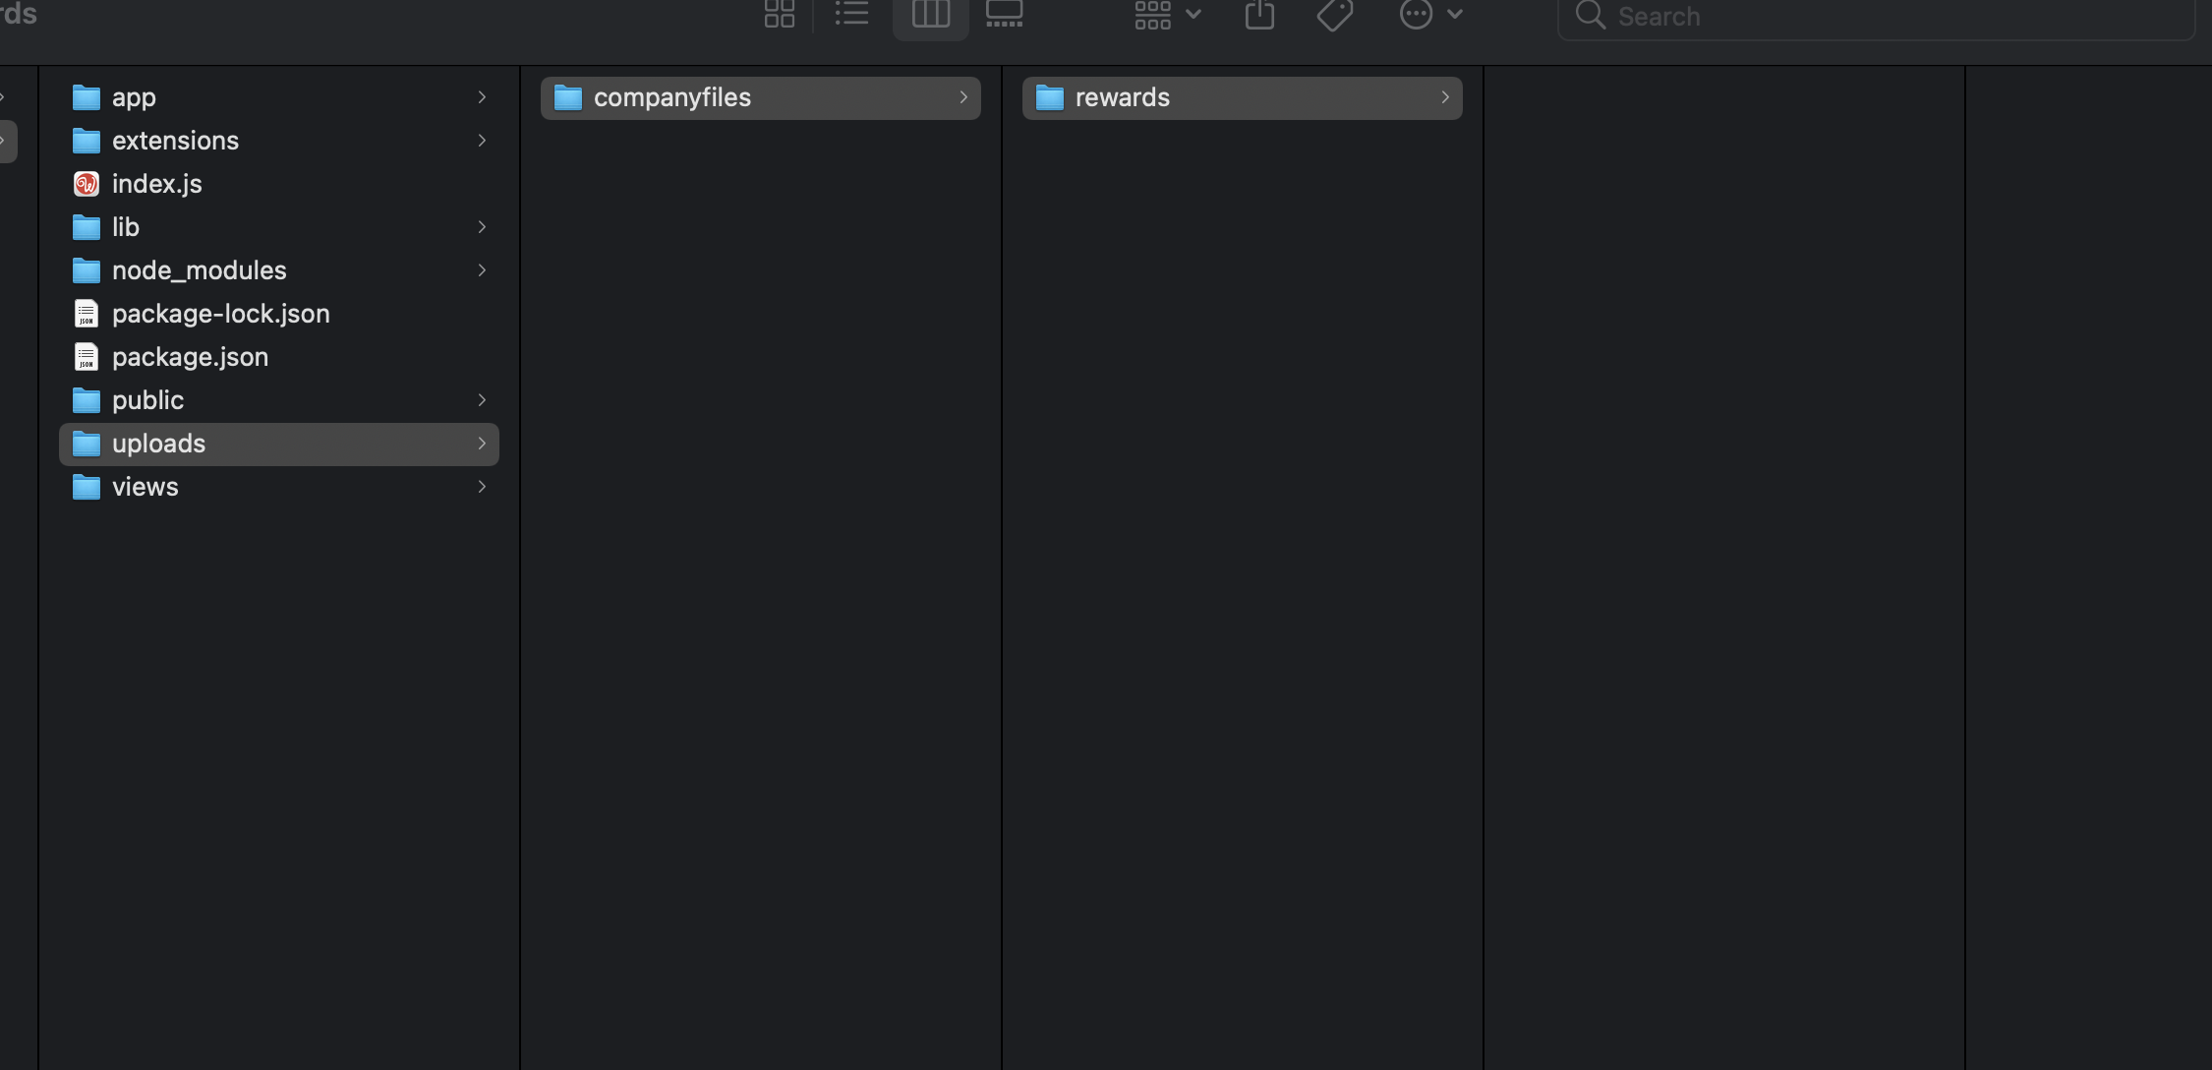Switch to list view mode

(x=852, y=14)
